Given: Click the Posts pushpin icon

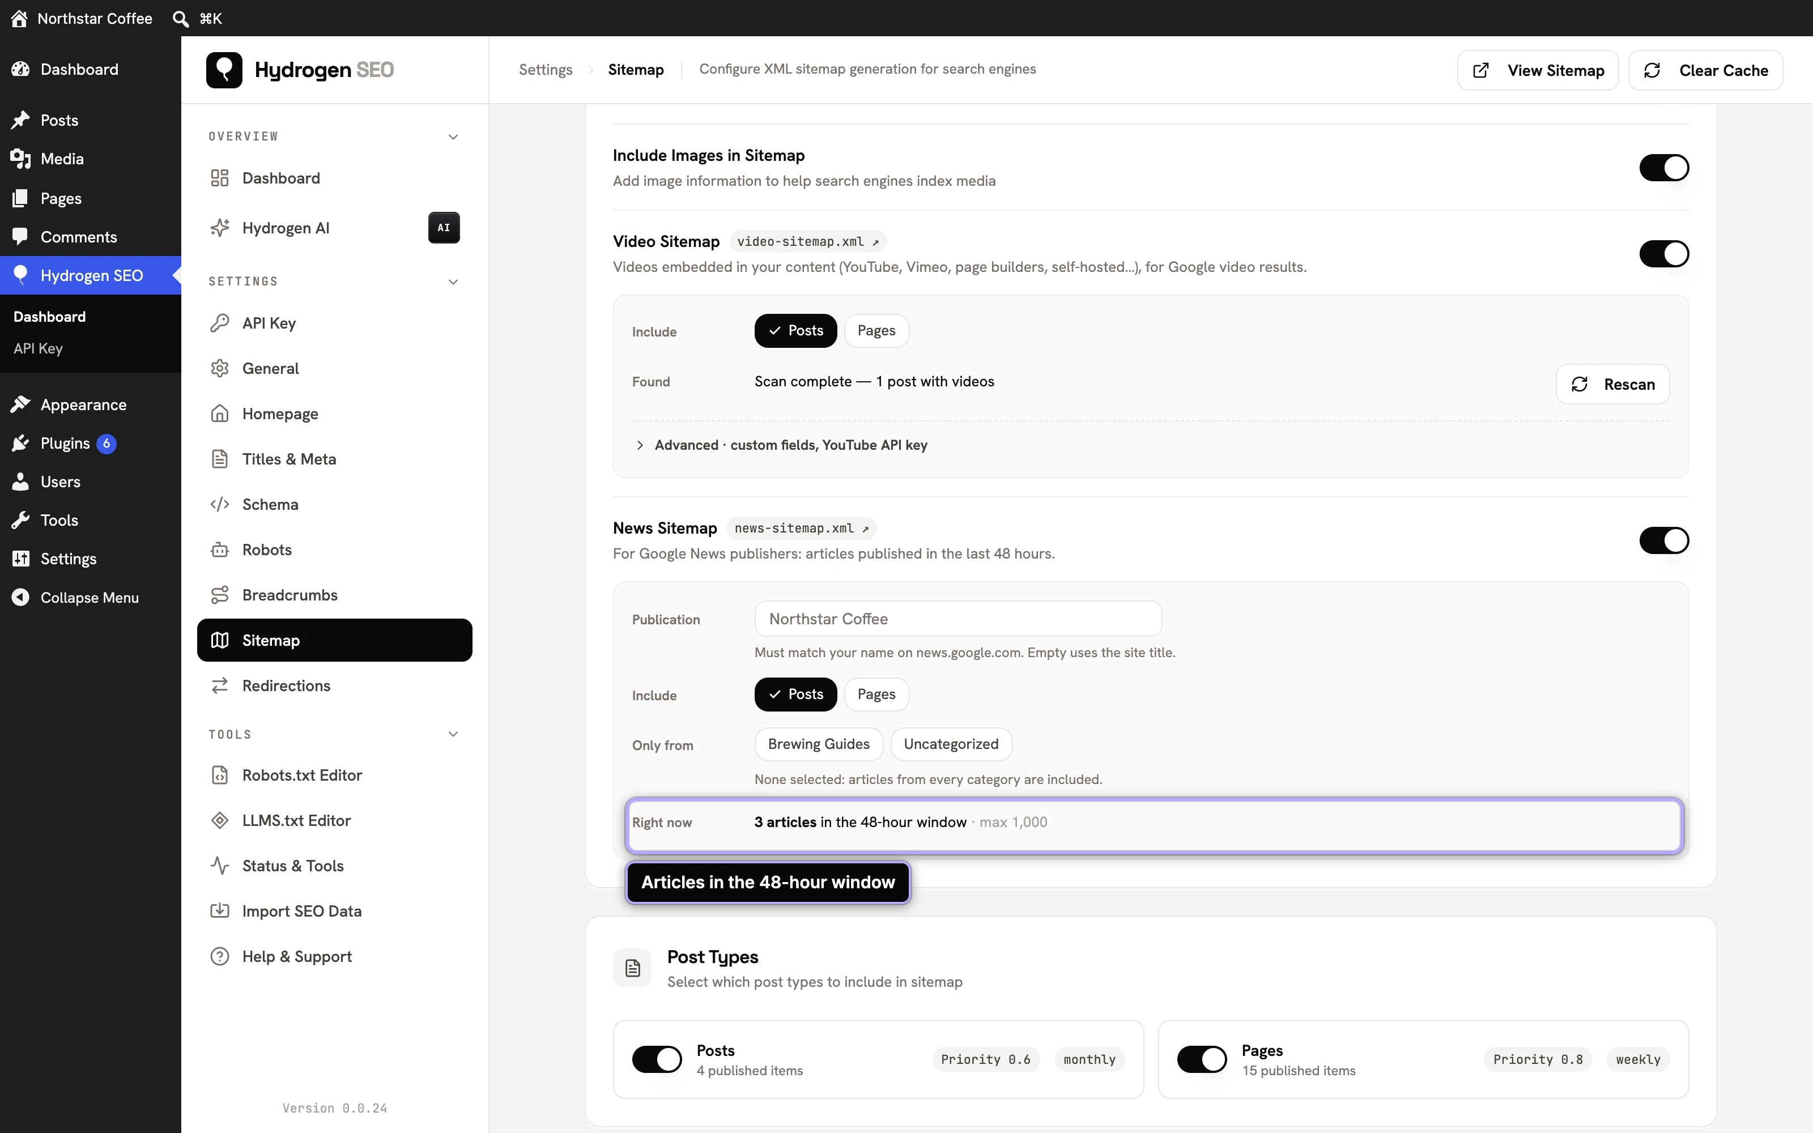Looking at the screenshot, I should [x=20, y=120].
